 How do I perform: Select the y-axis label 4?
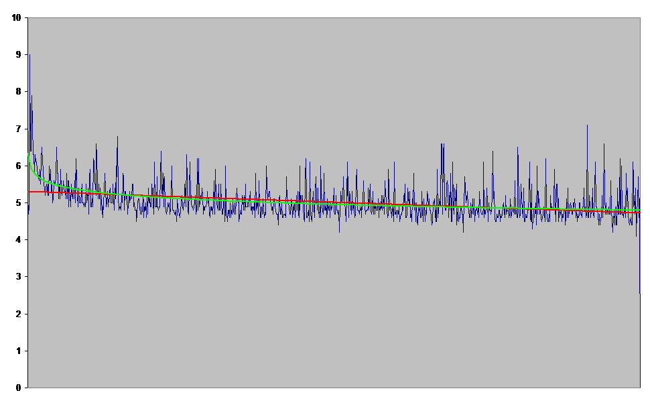[18, 240]
